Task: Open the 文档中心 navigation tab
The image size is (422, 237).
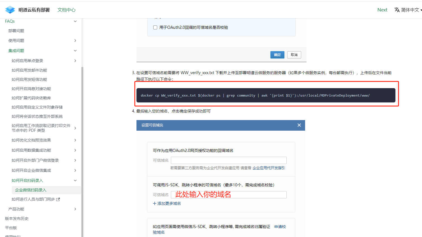Action: click(x=66, y=10)
